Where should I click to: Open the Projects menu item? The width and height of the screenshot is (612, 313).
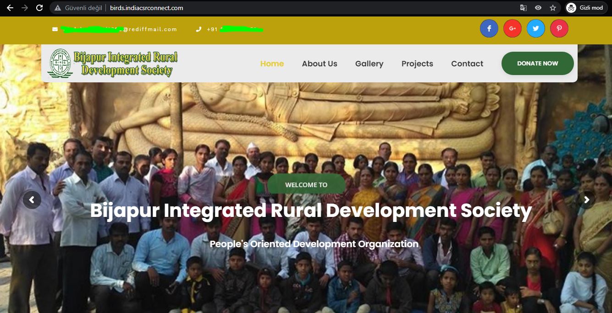point(417,64)
